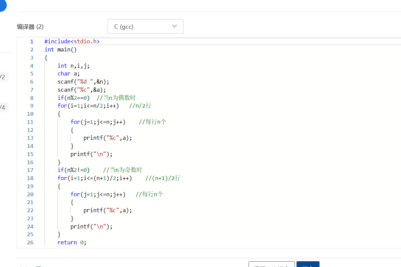
Task: Open the C (gcc) compiler dropdown
Action: pyautogui.click(x=145, y=26)
